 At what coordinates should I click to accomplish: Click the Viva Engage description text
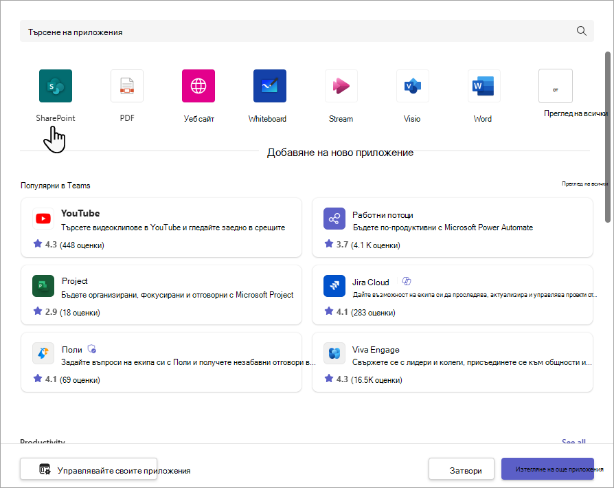[x=472, y=362]
